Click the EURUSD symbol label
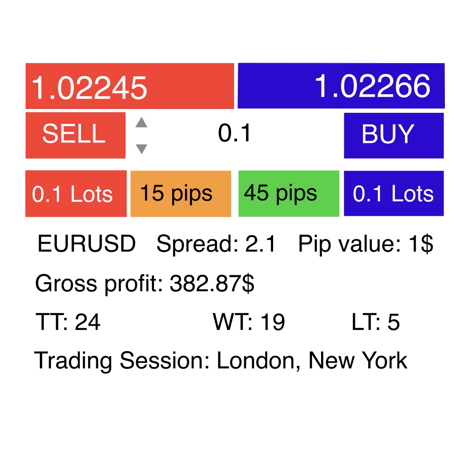This screenshot has height=458, width=458. (87, 244)
